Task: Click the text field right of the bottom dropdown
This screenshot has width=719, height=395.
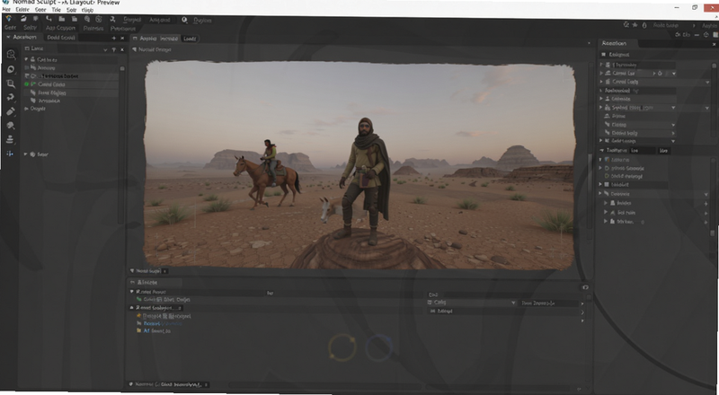Action: 549,303
